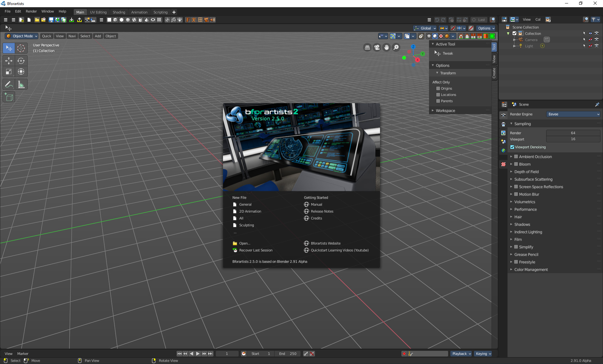Expand the Workspace panel
This screenshot has width=603, height=364.
[x=445, y=110]
